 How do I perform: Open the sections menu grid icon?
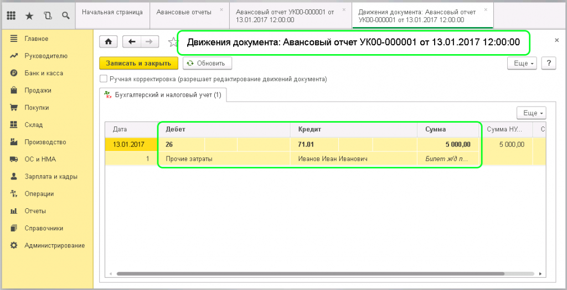[x=11, y=15]
